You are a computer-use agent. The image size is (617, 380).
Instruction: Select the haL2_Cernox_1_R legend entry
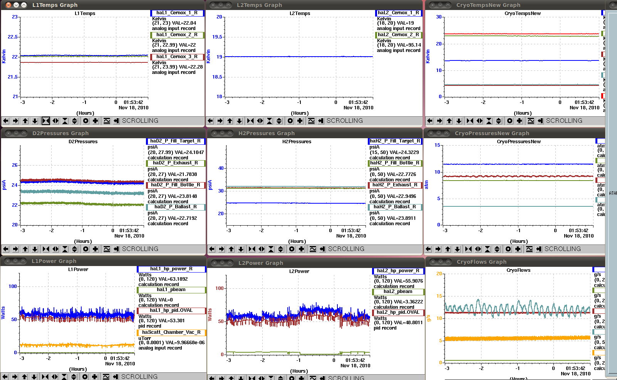[x=399, y=13]
